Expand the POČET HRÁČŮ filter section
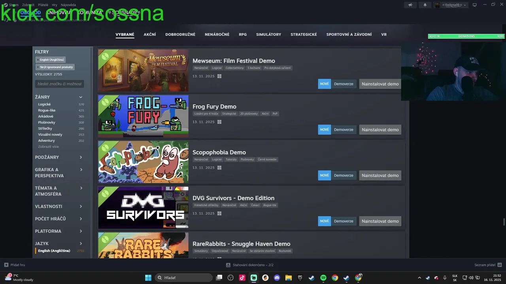 [59, 219]
